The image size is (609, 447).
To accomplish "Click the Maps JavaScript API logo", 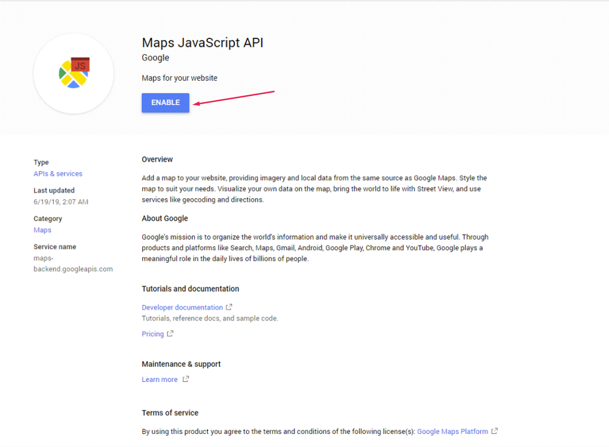I will [x=74, y=73].
